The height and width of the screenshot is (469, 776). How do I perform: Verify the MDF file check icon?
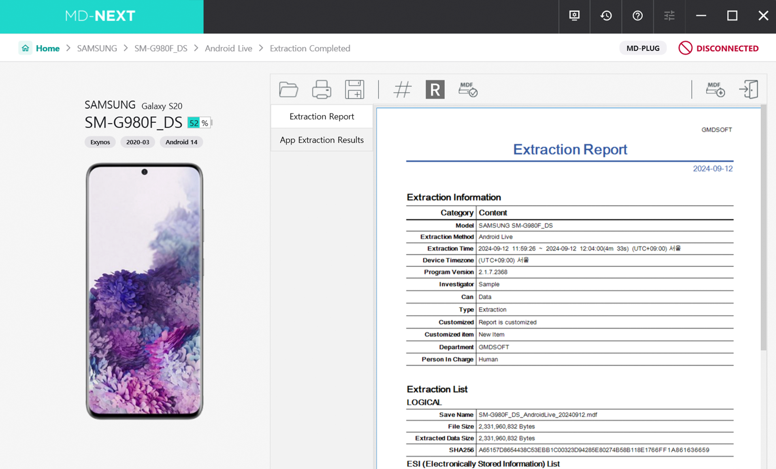[x=468, y=89]
